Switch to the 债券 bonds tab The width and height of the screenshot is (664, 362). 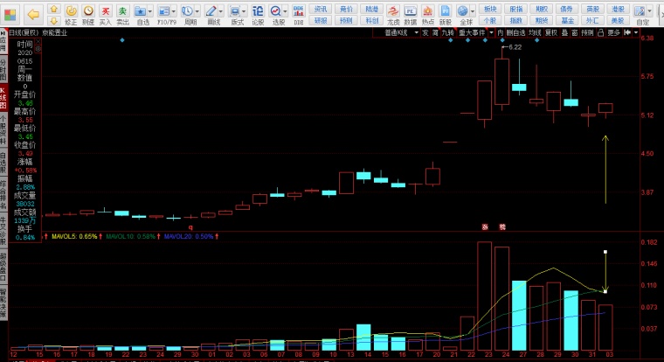(567, 9)
